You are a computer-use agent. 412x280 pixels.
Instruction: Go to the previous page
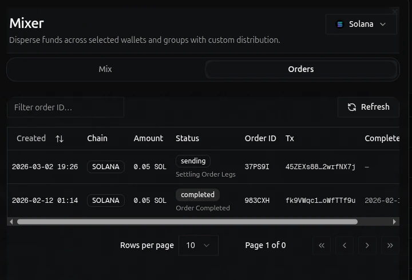pos(344,245)
